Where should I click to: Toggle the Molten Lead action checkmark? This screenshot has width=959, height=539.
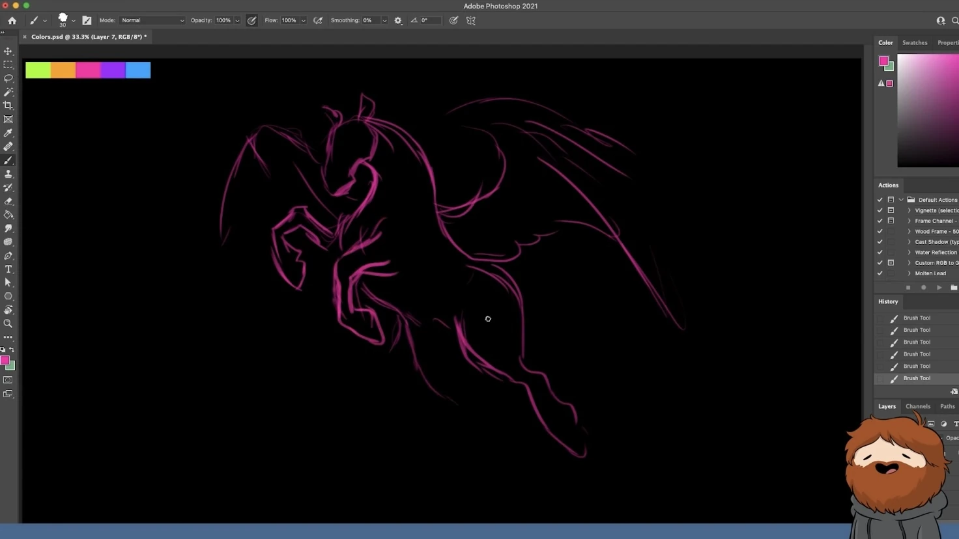click(880, 273)
